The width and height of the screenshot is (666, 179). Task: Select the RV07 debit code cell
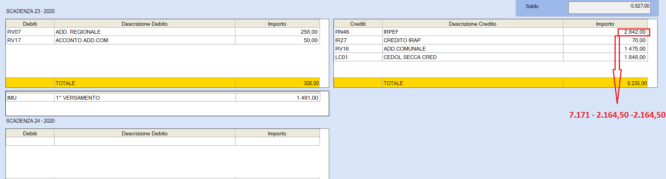[x=30, y=32]
